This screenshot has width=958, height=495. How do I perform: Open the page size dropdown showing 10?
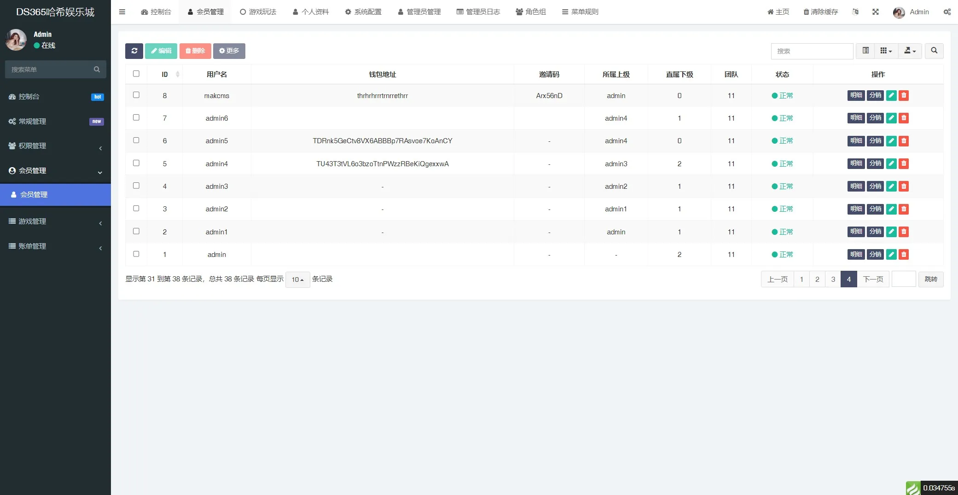(x=297, y=280)
